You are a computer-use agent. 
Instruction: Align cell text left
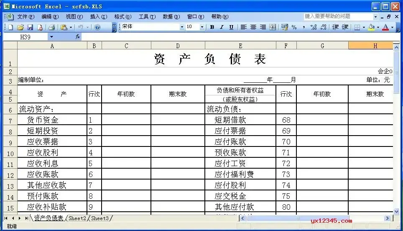coord(243,27)
